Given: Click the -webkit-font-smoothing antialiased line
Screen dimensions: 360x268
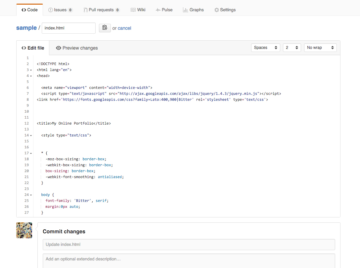Looking at the screenshot, I should [84, 177].
